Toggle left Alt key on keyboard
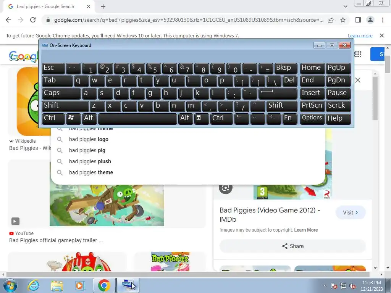This screenshot has width=391, height=293. [89, 119]
